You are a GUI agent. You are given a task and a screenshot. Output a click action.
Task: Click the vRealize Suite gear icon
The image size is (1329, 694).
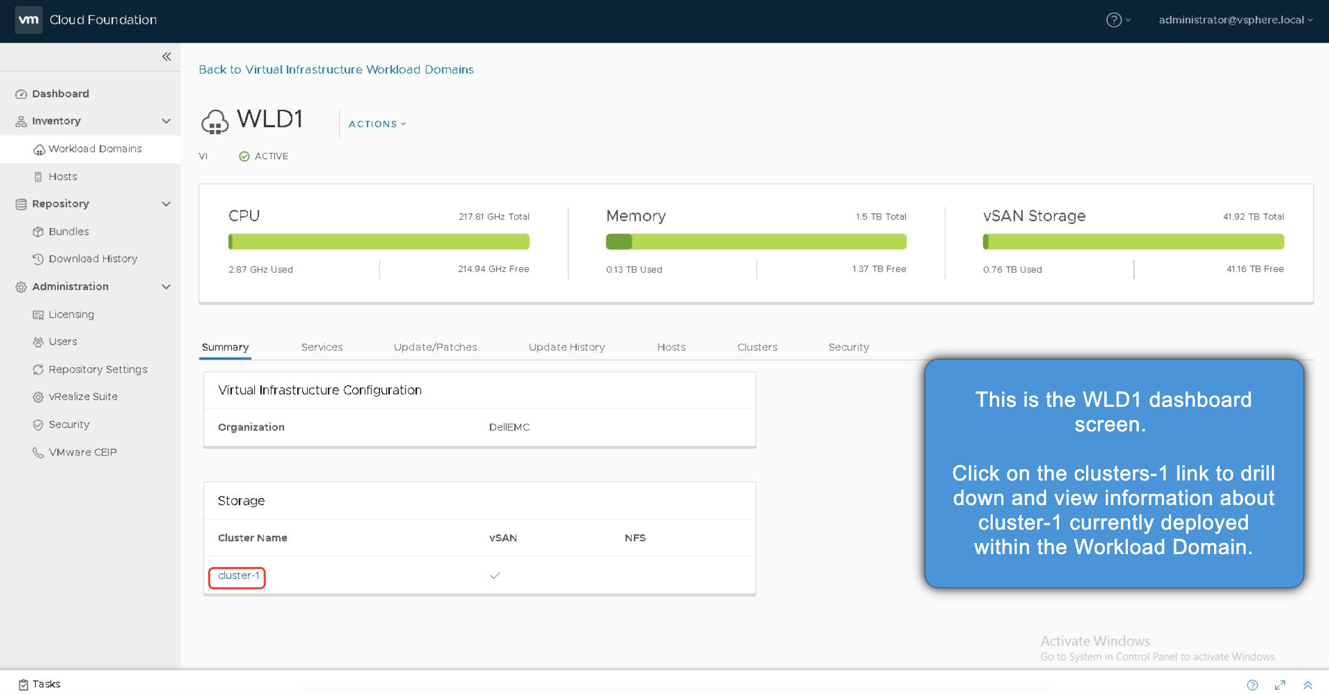click(38, 397)
